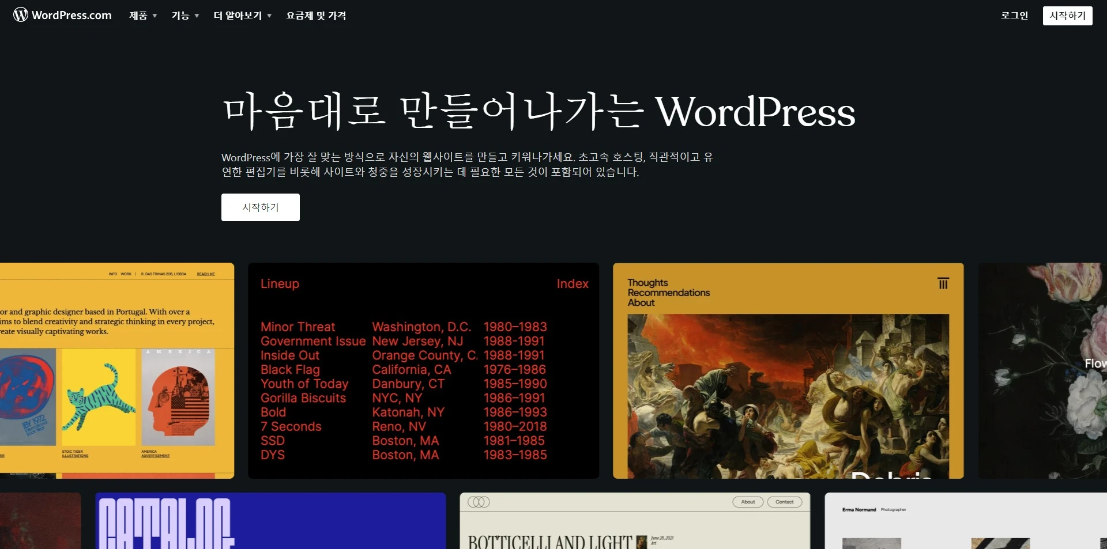Image resolution: width=1107 pixels, height=549 pixels.
Task: Click the WordPress.com logo
Action: 62,15
